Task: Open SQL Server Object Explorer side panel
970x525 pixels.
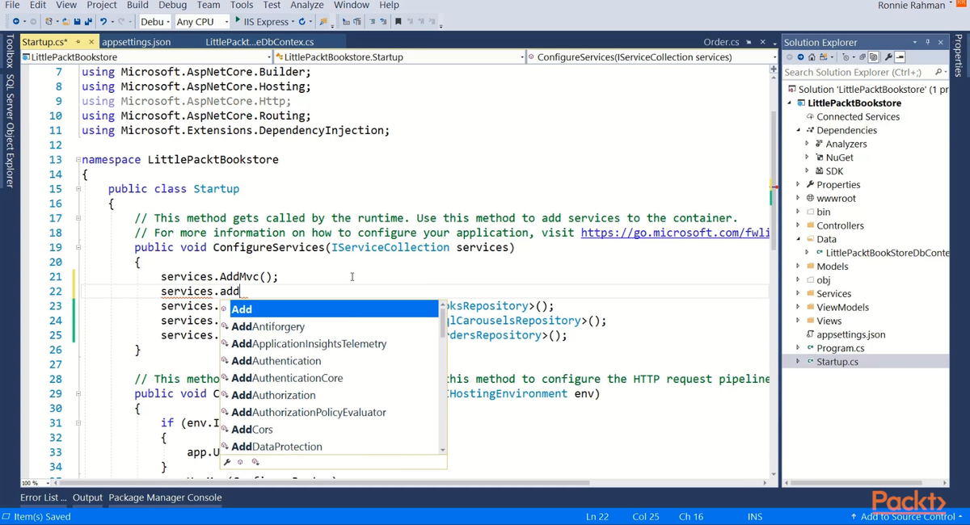Action: [10, 131]
